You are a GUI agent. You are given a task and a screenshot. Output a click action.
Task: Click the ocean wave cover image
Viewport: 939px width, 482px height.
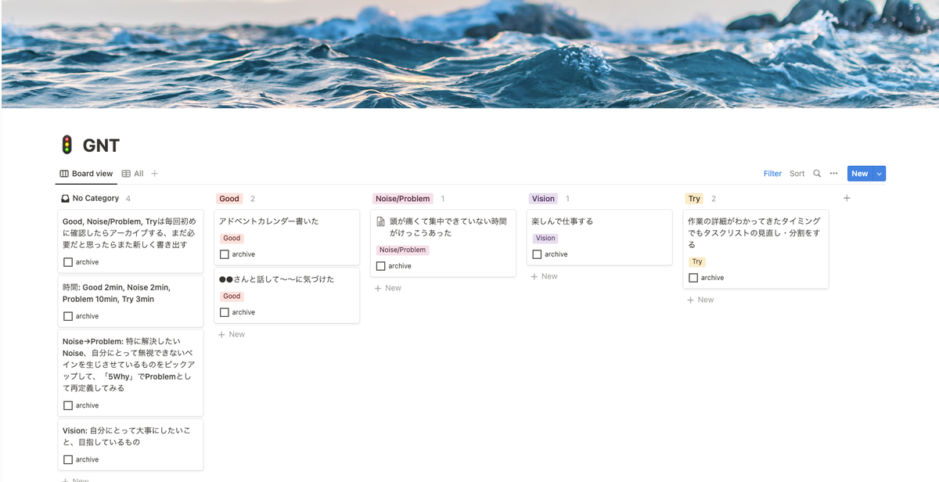point(469,53)
